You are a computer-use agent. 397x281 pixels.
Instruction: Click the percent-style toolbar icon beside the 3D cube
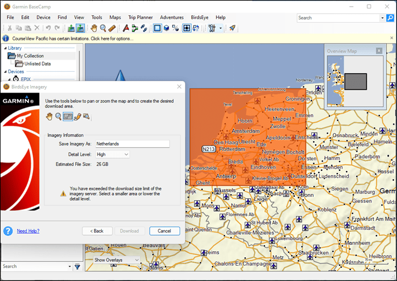click(175, 28)
